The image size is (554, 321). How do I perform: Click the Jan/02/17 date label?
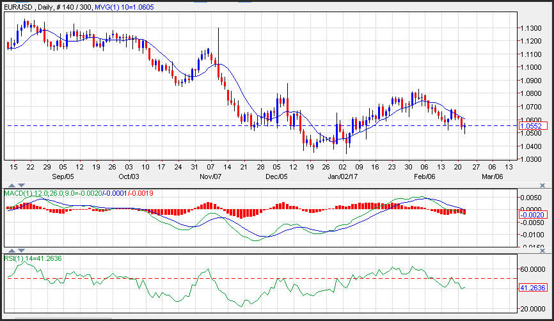[342, 175]
